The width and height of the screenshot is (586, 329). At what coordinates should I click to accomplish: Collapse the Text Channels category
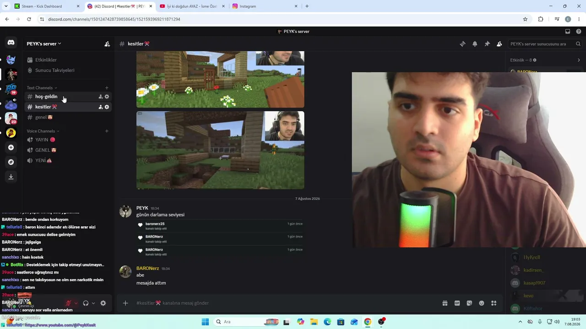click(x=42, y=88)
